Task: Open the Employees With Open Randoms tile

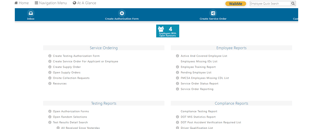Action: [168, 31]
